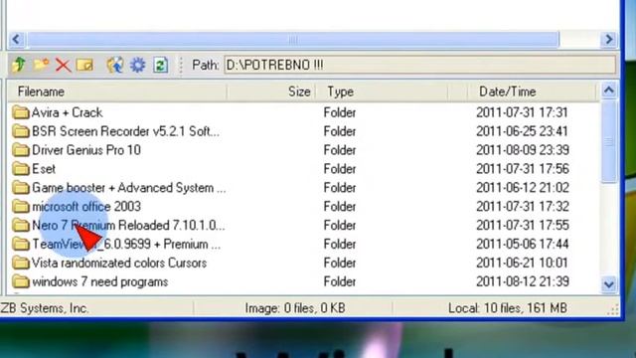The image size is (636, 358).
Task: Click date '2011-07-31 17:56' cell
Action: (523, 169)
